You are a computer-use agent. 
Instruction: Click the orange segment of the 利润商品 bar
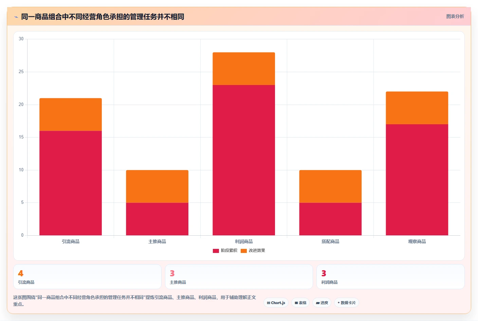244,69
